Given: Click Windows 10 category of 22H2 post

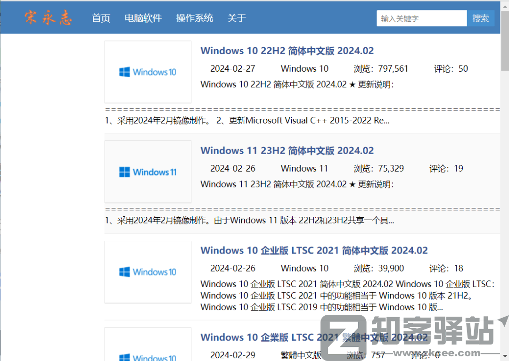Looking at the screenshot, I should (304, 69).
